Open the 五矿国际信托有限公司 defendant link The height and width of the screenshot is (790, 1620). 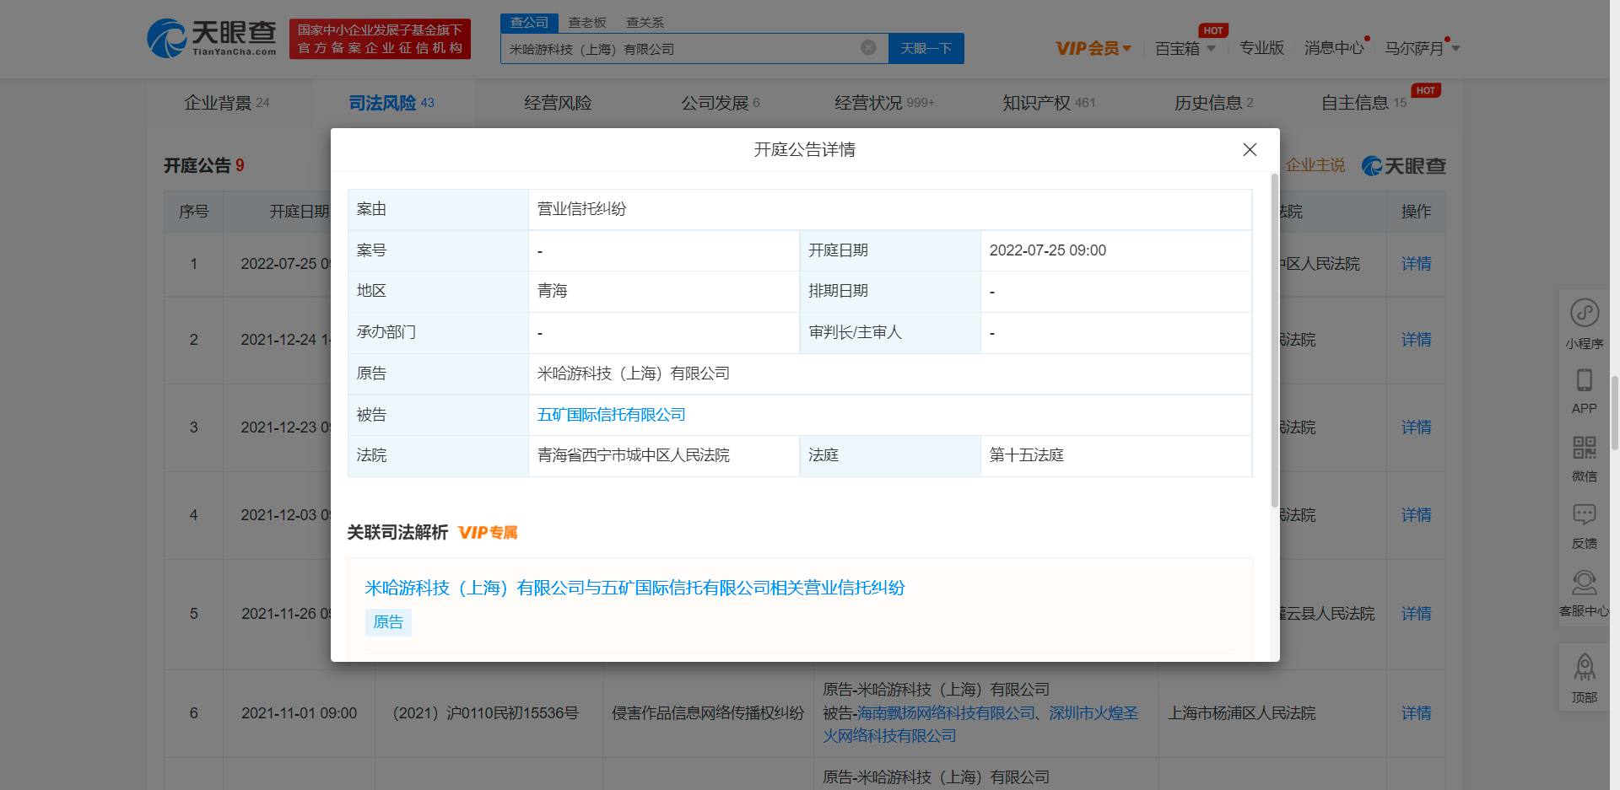[x=611, y=415]
